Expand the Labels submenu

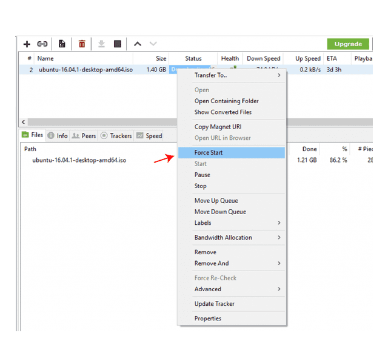pyautogui.click(x=232, y=223)
